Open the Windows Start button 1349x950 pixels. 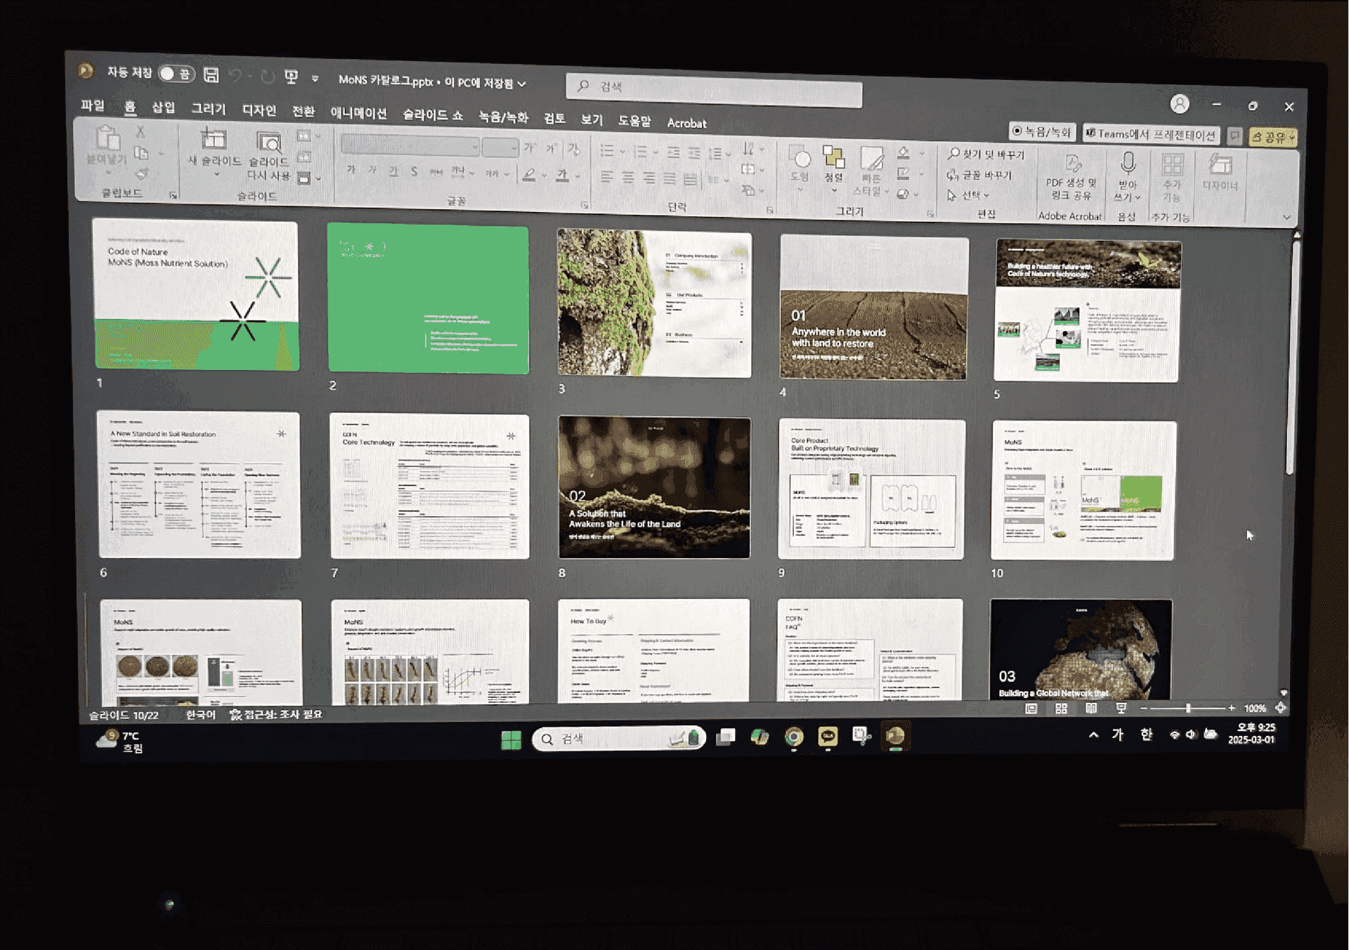coord(511,740)
